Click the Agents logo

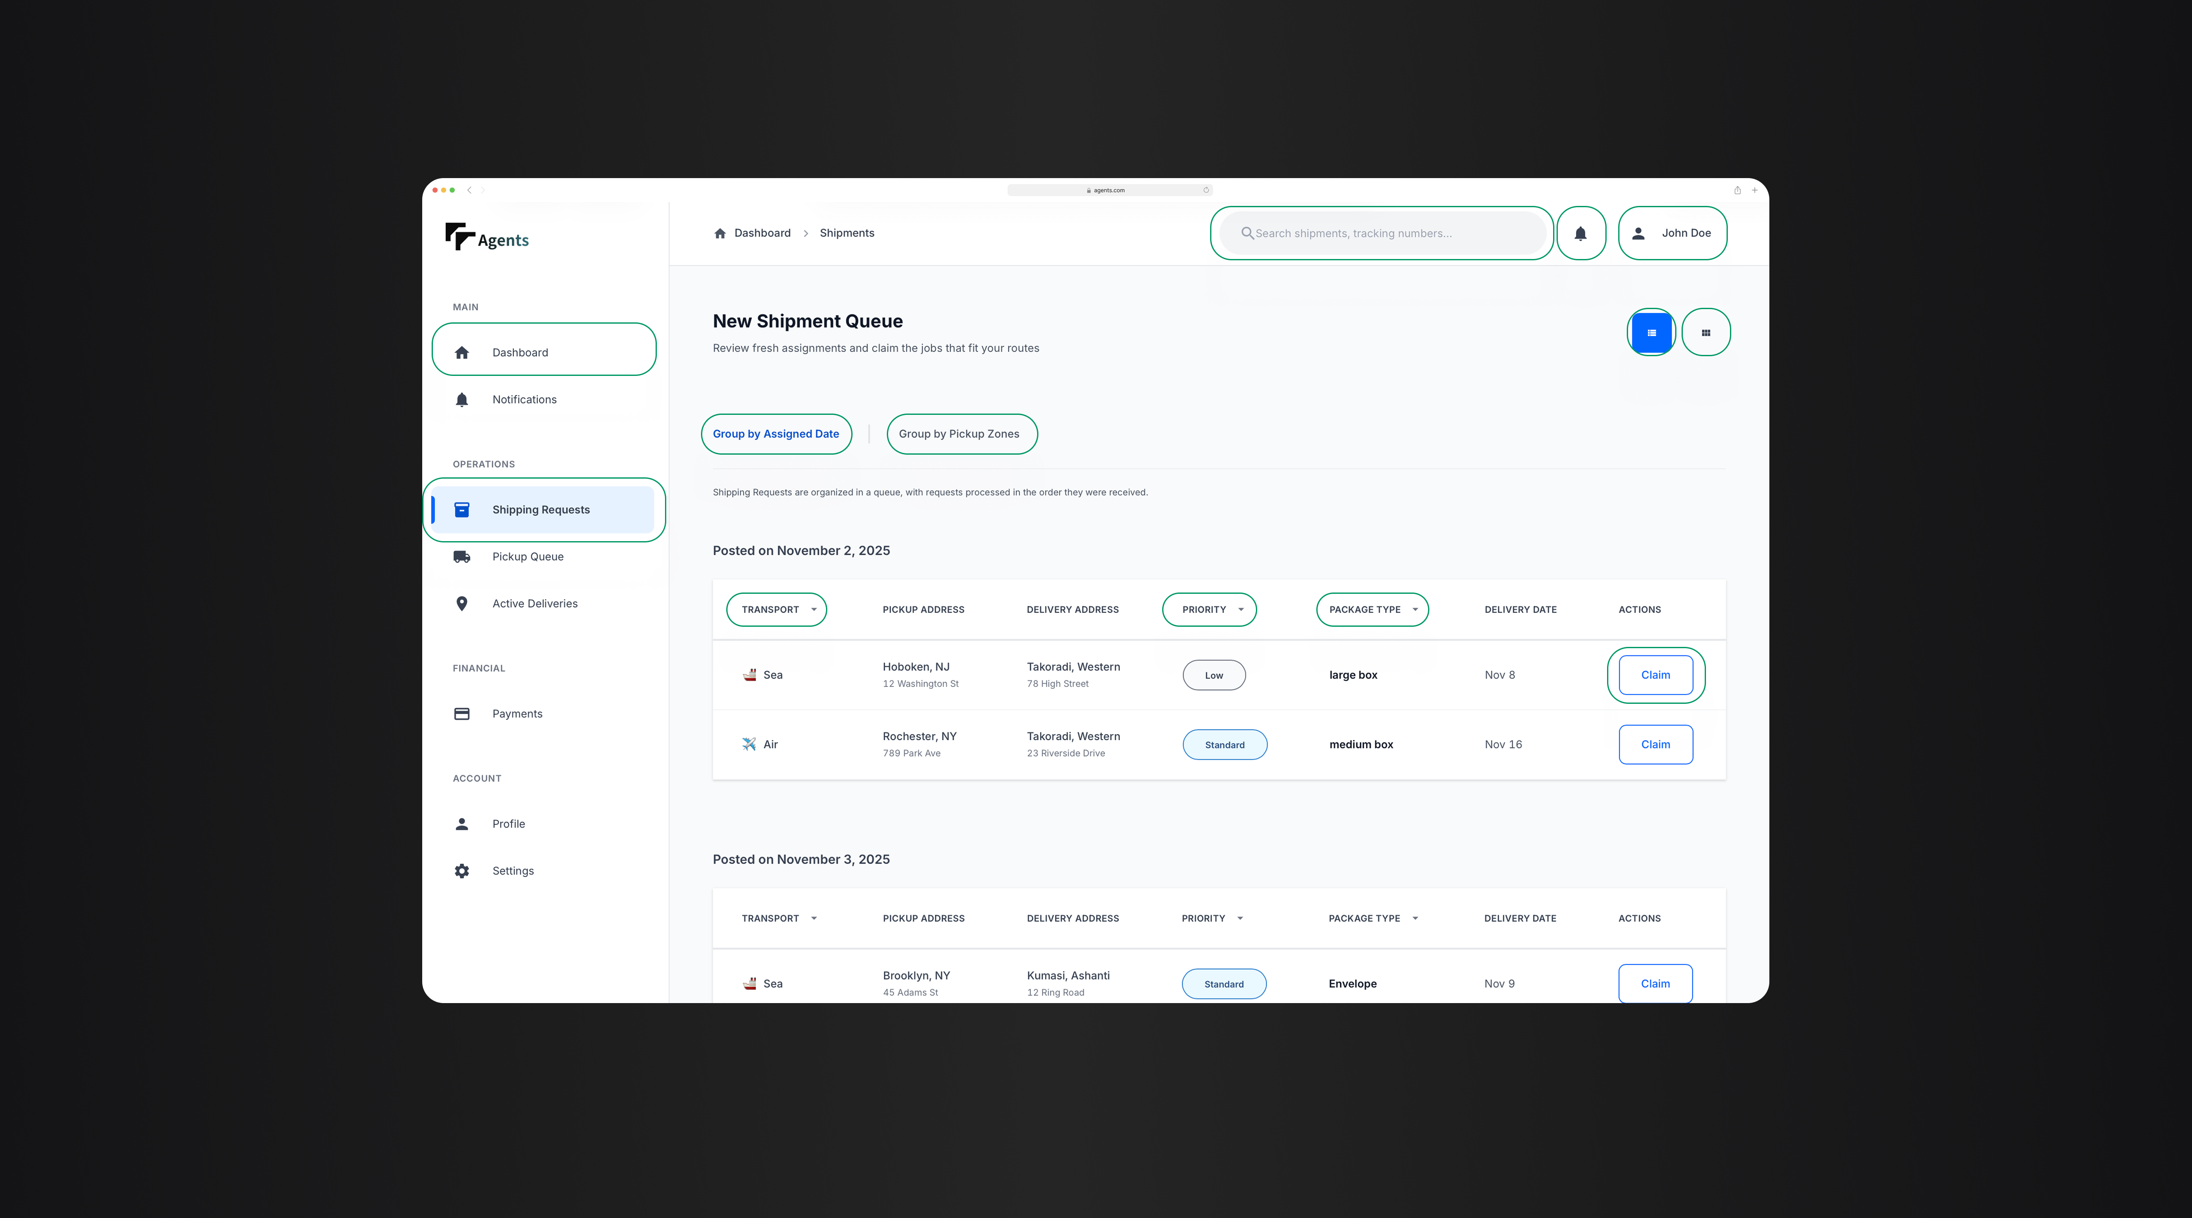click(486, 238)
